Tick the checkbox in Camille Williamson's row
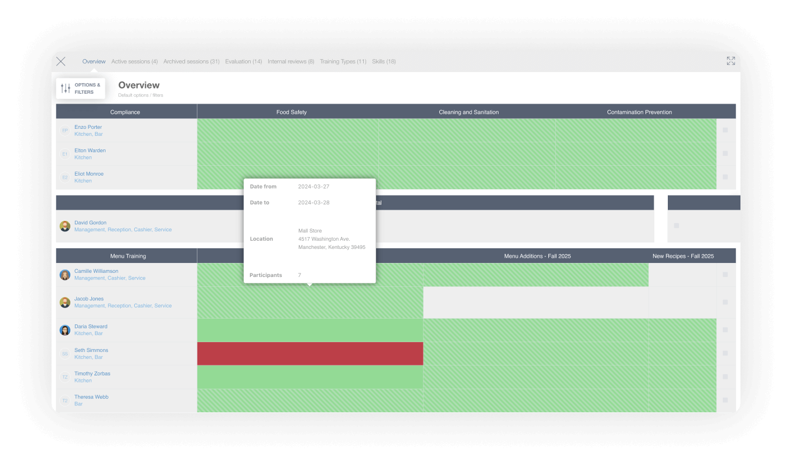 [725, 274]
